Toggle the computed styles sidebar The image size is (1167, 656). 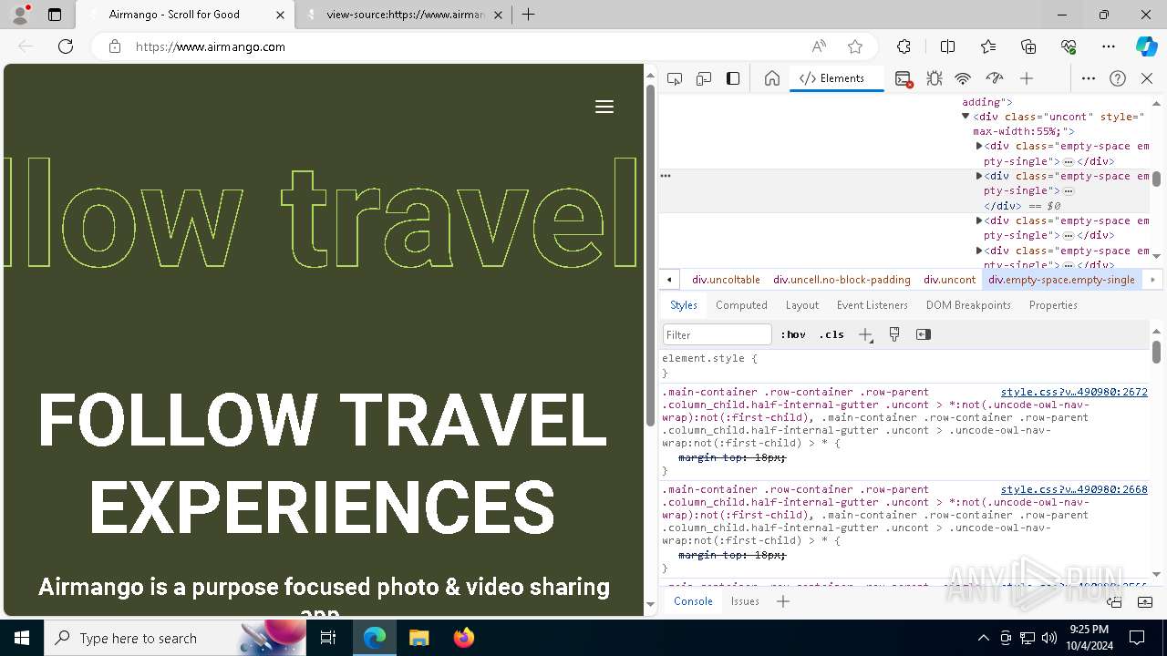pos(924,334)
